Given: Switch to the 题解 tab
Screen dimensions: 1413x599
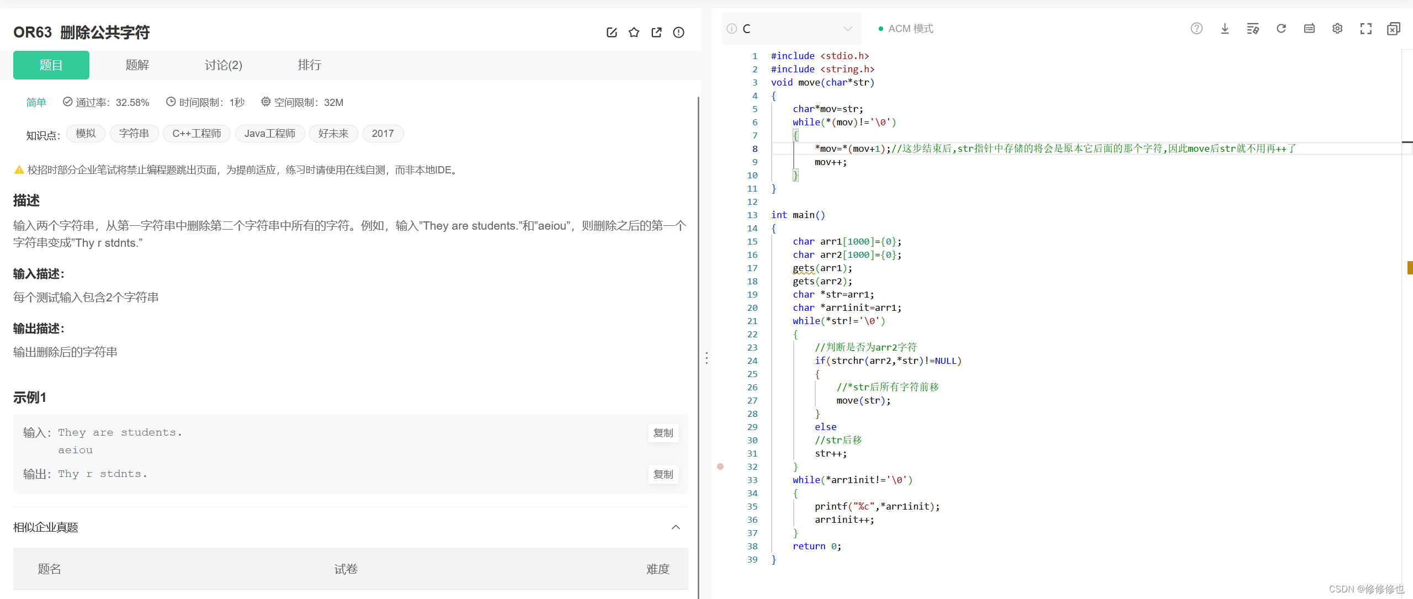Looking at the screenshot, I should (137, 65).
